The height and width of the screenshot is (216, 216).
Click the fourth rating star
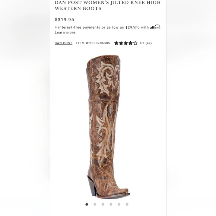131,43
